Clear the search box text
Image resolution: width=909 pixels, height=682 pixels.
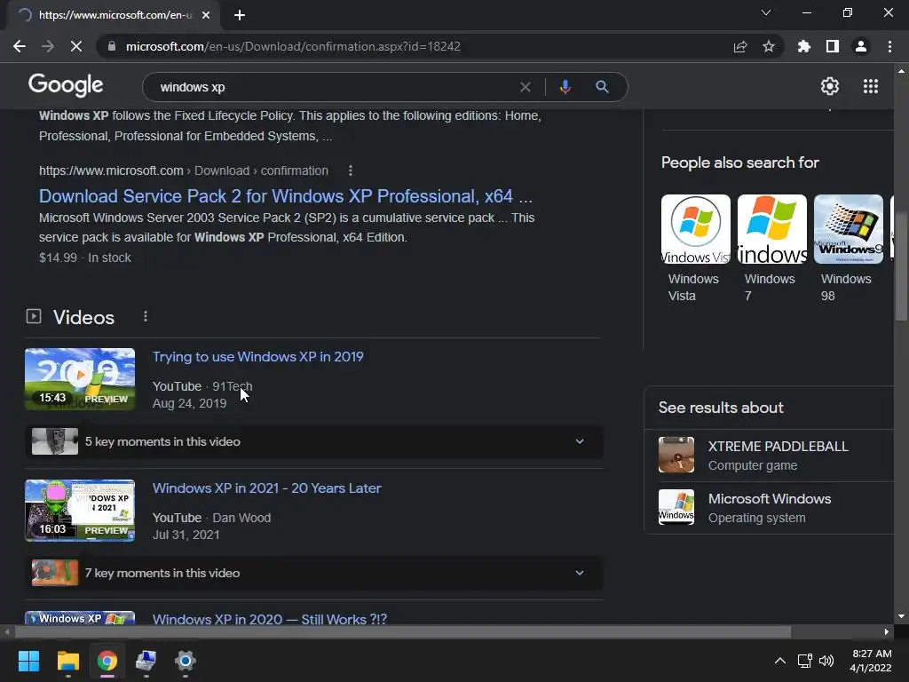point(526,87)
